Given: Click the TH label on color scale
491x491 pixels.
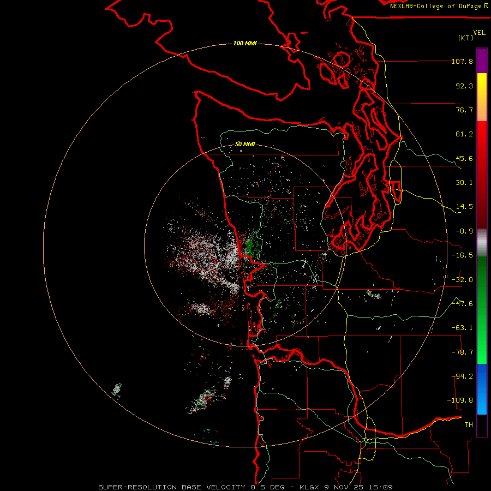Looking at the screenshot, I should pos(469,425).
